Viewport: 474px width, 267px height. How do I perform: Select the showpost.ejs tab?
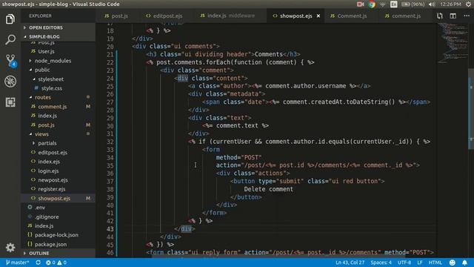point(296,16)
